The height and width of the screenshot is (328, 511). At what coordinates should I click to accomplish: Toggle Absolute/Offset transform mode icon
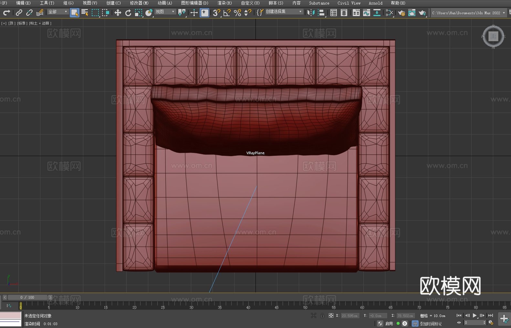pos(331,315)
